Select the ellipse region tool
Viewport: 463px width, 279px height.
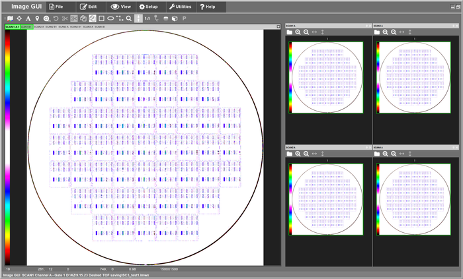coord(110,18)
